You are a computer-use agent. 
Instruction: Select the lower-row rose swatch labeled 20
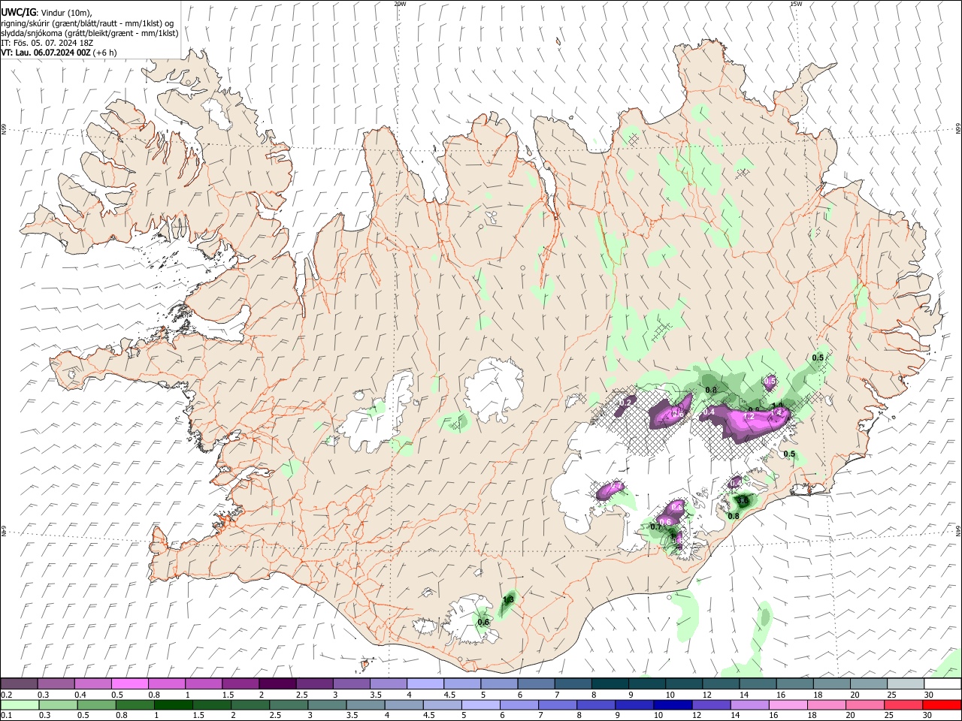point(864,704)
